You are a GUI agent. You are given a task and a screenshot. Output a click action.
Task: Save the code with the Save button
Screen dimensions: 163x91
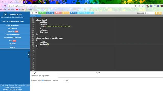(73, 13)
